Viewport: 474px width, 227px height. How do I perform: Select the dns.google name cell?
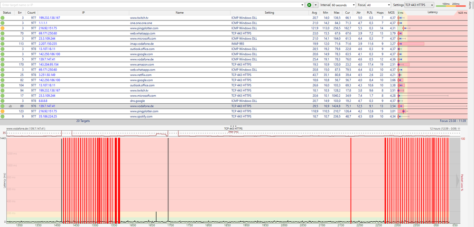point(179,101)
